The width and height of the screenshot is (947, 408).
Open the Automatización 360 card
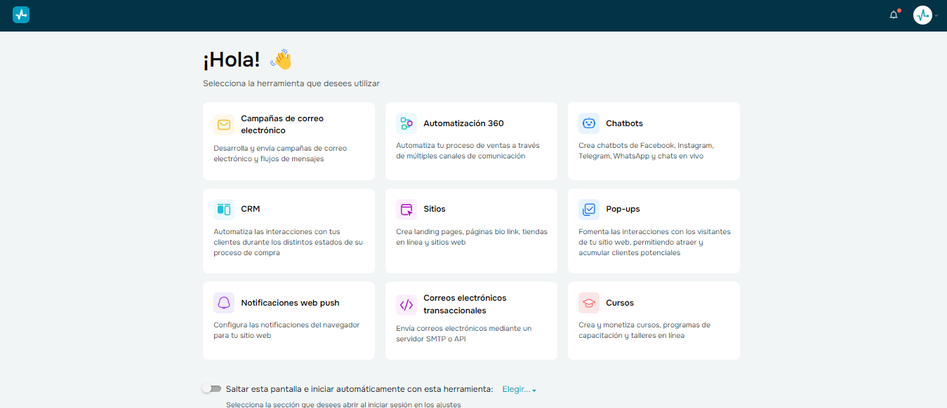click(x=471, y=141)
